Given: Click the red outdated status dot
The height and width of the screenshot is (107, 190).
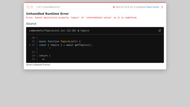Looking at the screenshot, I should click(114, 7).
